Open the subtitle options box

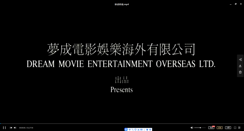coord(228,128)
